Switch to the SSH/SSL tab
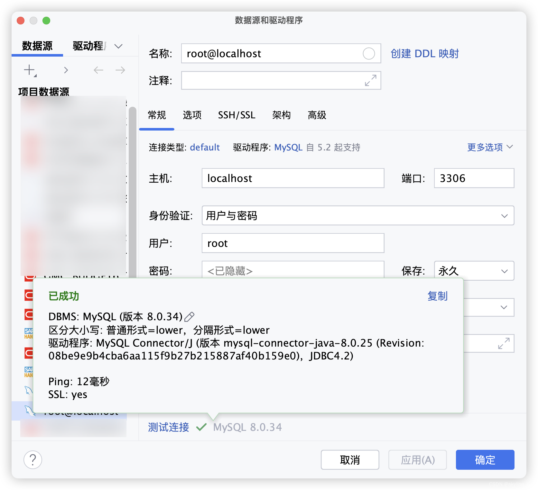Viewport: 538px width, 490px height. click(237, 115)
